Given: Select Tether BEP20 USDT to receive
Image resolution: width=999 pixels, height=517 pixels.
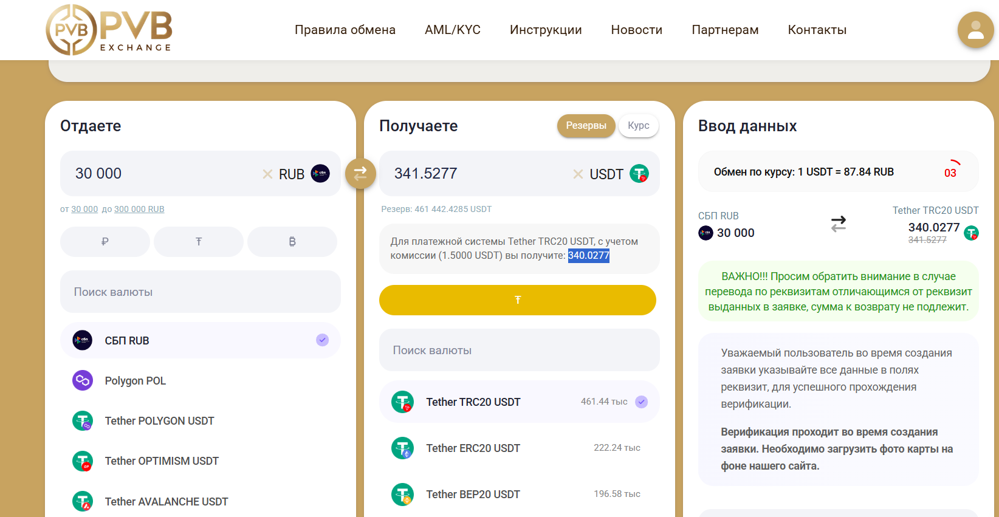Looking at the screenshot, I should click(x=520, y=494).
